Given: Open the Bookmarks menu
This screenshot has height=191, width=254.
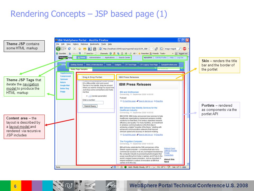Looking at the screenshot, I should (95, 44).
